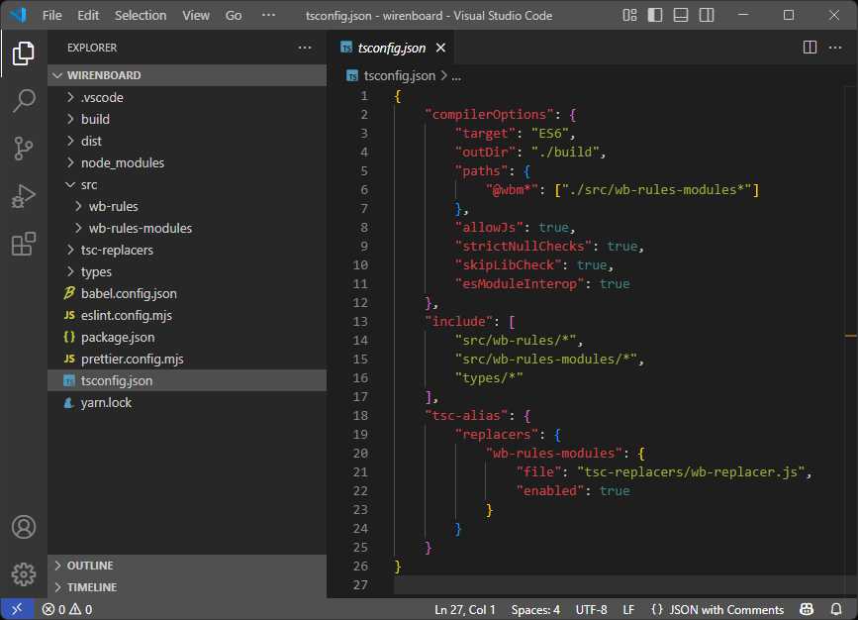Open a Remote Window via status bar icon
Viewport: 858px width, 620px height.
(x=15, y=608)
